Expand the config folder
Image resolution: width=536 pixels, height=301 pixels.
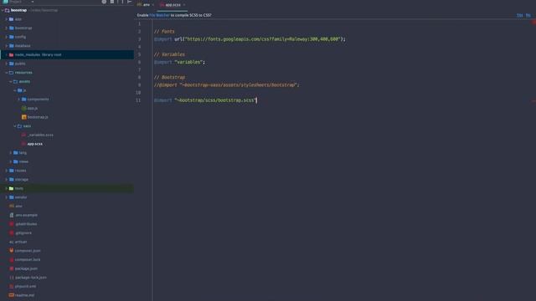point(7,37)
